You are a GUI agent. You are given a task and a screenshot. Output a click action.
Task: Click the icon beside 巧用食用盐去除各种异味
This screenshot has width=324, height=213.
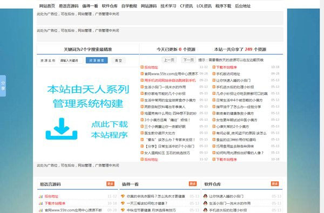pos(214,146)
